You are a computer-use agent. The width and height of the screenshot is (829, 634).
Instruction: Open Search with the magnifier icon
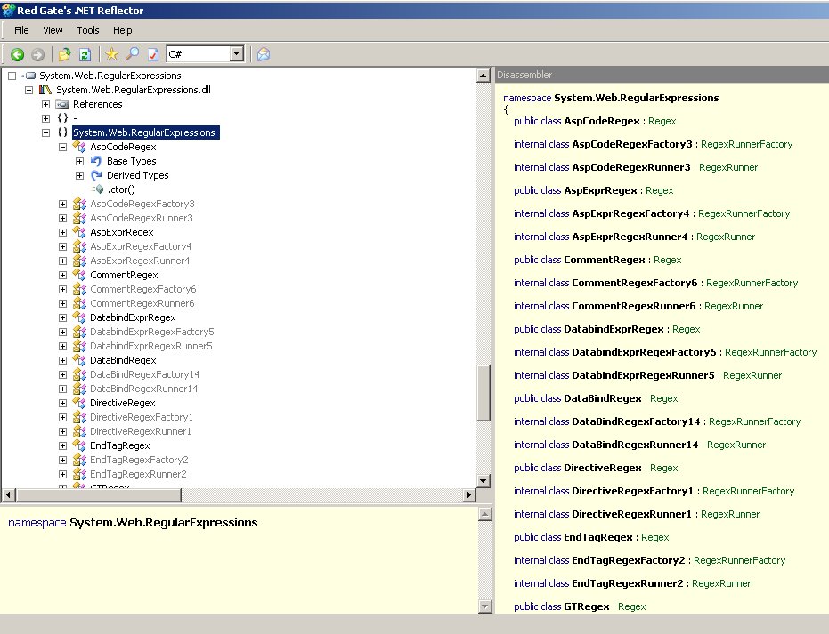pos(132,54)
